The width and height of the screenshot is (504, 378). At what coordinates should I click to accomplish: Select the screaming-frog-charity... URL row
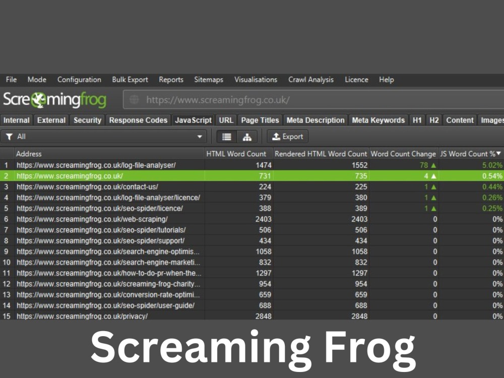(252, 284)
